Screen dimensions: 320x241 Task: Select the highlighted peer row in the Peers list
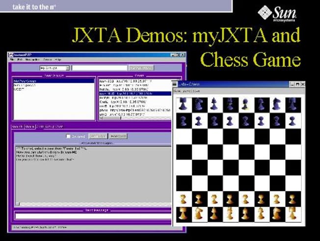point(135,93)
